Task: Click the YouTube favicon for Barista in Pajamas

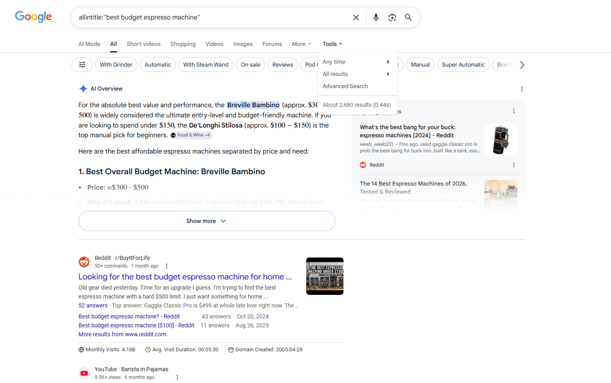Action: [x=84, y=373]
